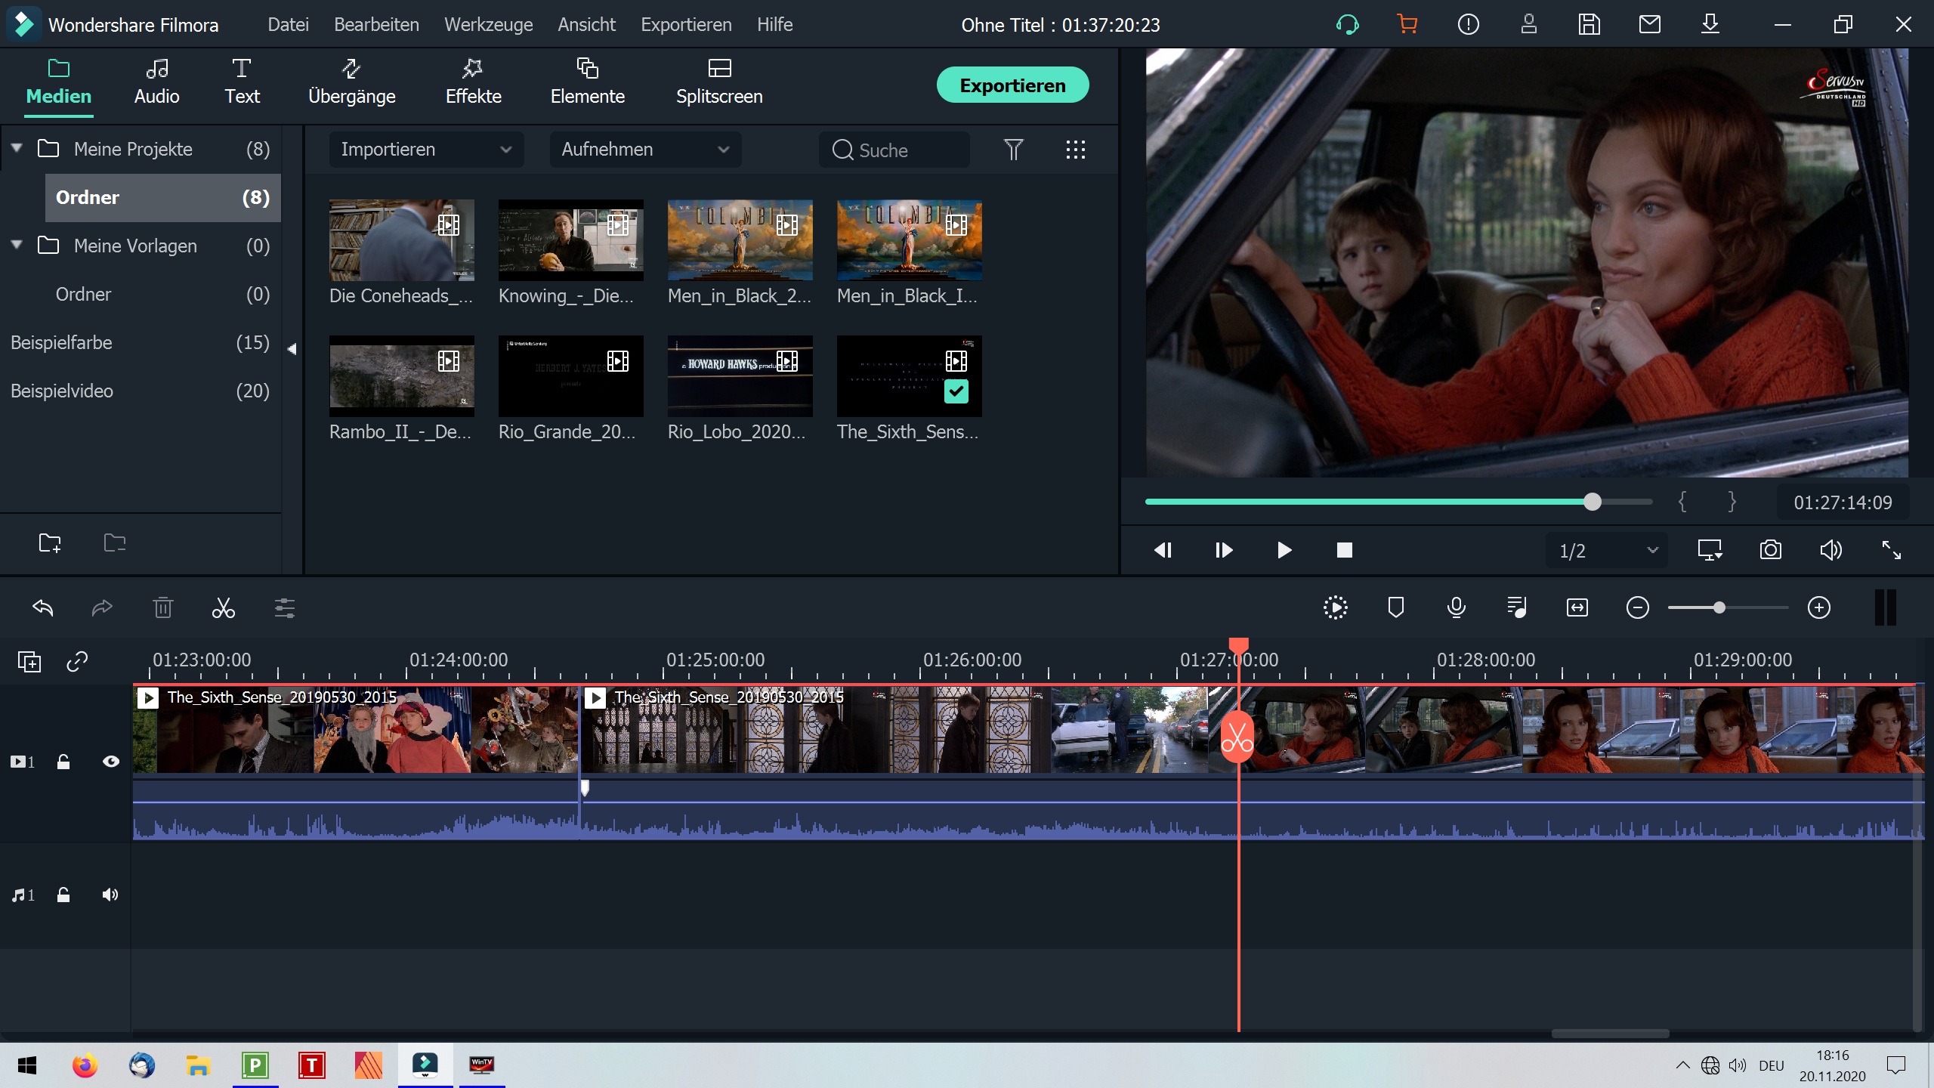Show hidden system tray icons chevron
This screenshot has height=1088, width=1934.
(1682, 1065)
